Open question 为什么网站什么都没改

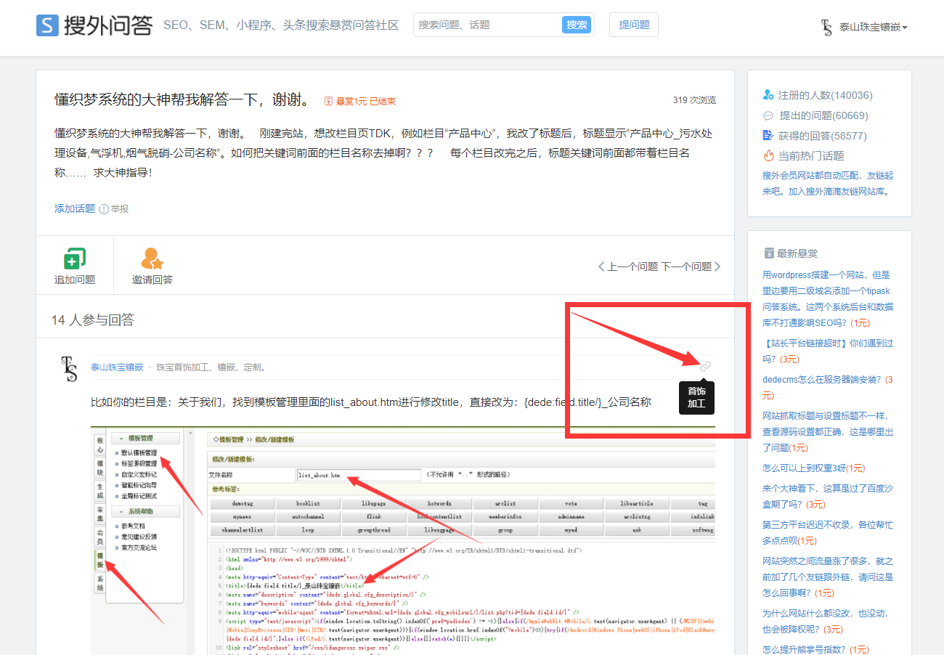[828, 621]
